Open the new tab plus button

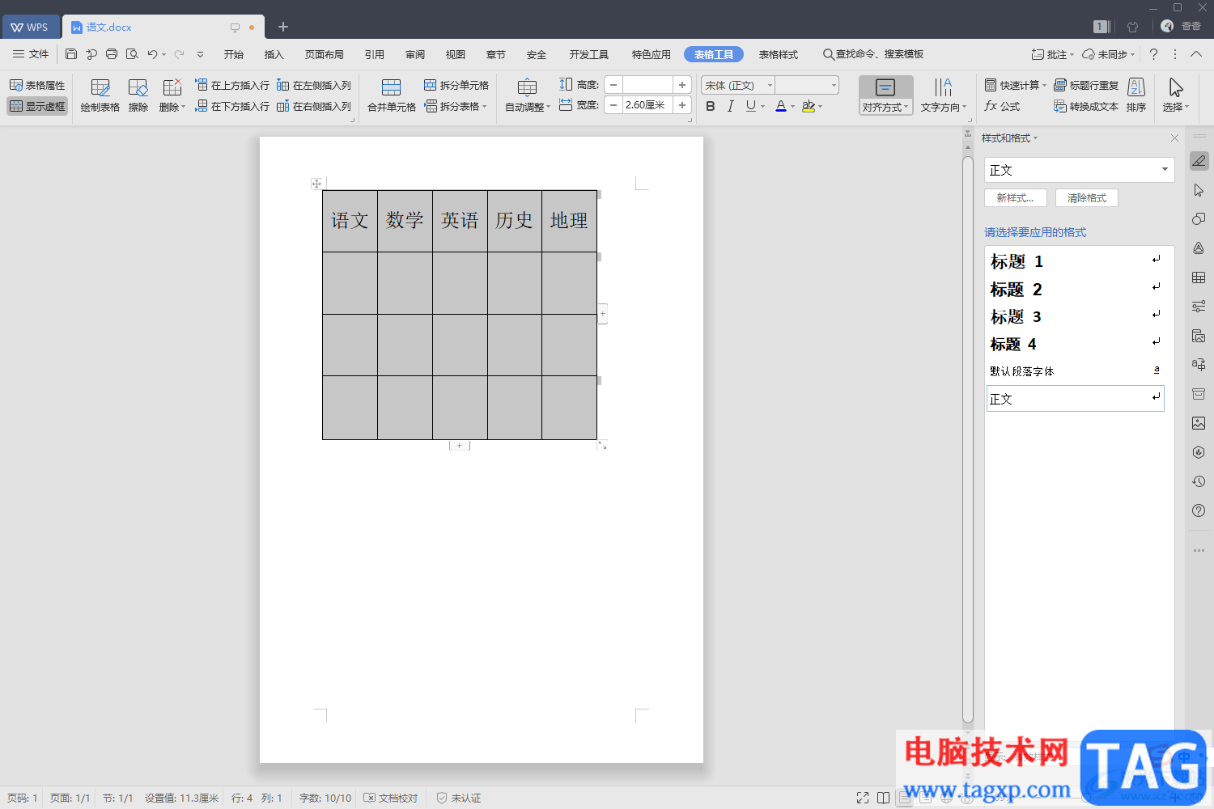click(283, 27)
